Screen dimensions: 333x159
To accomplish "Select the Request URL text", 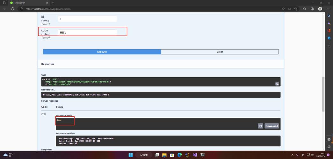I will pos(76,95).
